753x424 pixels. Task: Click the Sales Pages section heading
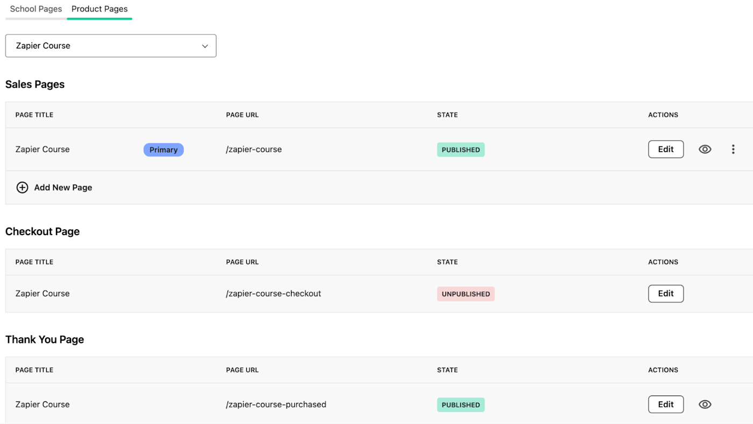pyautogui.click(x=35, y=84)
